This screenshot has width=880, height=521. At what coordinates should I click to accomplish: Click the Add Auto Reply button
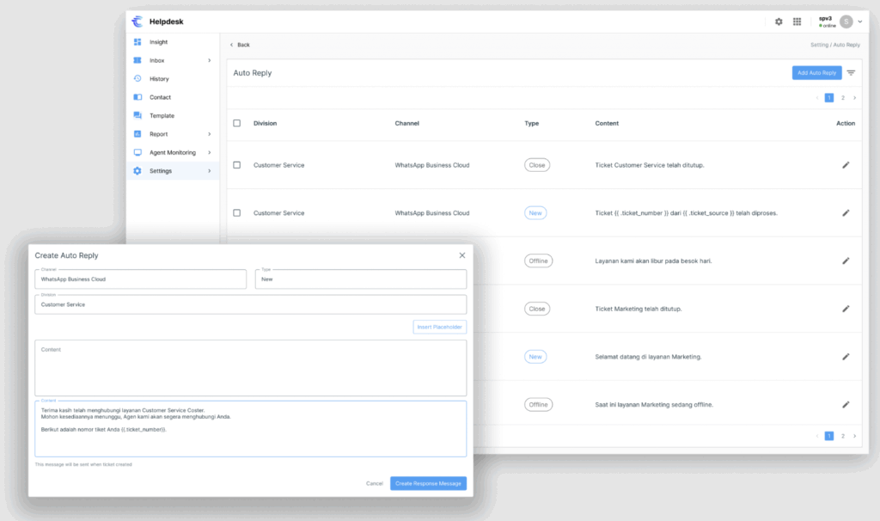click(x=816, y=73)
